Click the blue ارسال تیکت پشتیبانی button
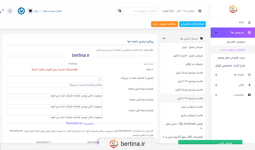The height and width of the screenshot is (150, 255). [193, 24]
